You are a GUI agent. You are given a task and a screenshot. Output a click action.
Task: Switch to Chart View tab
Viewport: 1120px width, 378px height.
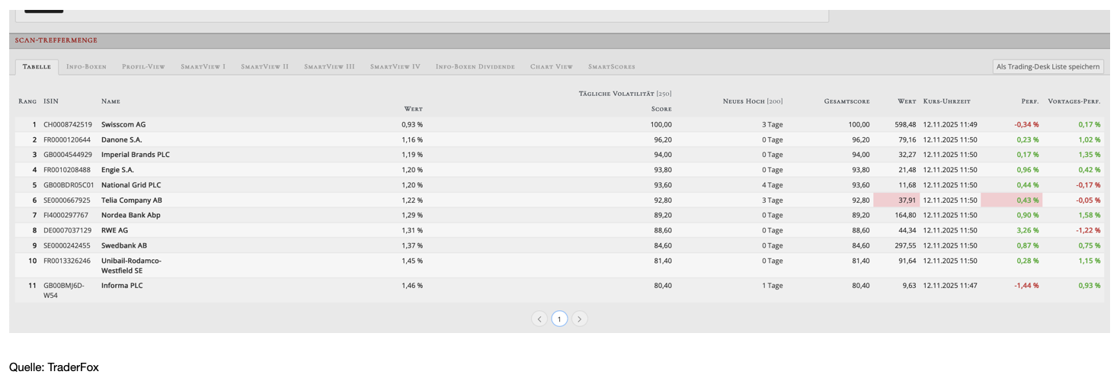click(551, 67)
